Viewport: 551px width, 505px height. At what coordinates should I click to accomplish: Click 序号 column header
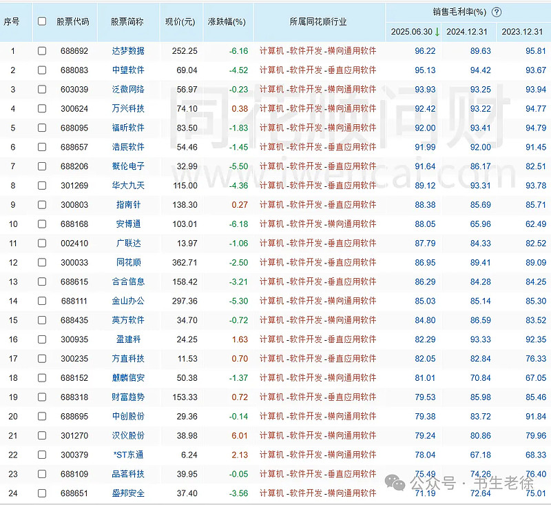[11, 22]
